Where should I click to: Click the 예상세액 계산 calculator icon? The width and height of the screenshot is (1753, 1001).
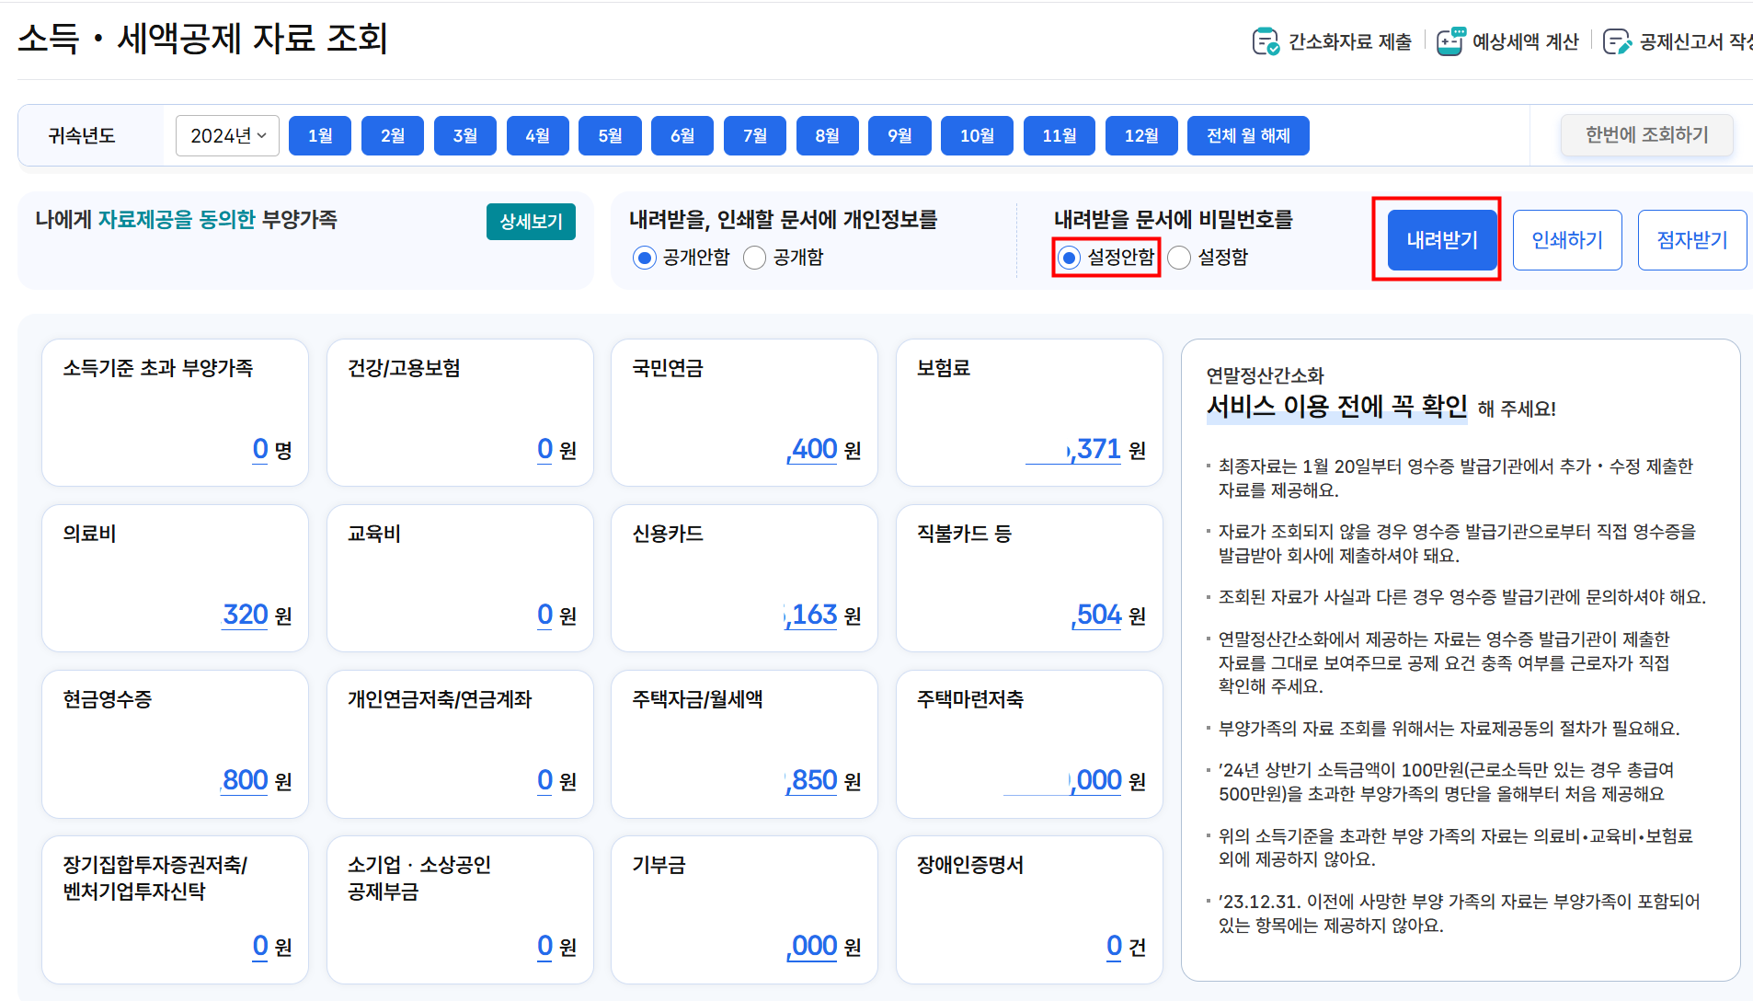click(1450, 41)
